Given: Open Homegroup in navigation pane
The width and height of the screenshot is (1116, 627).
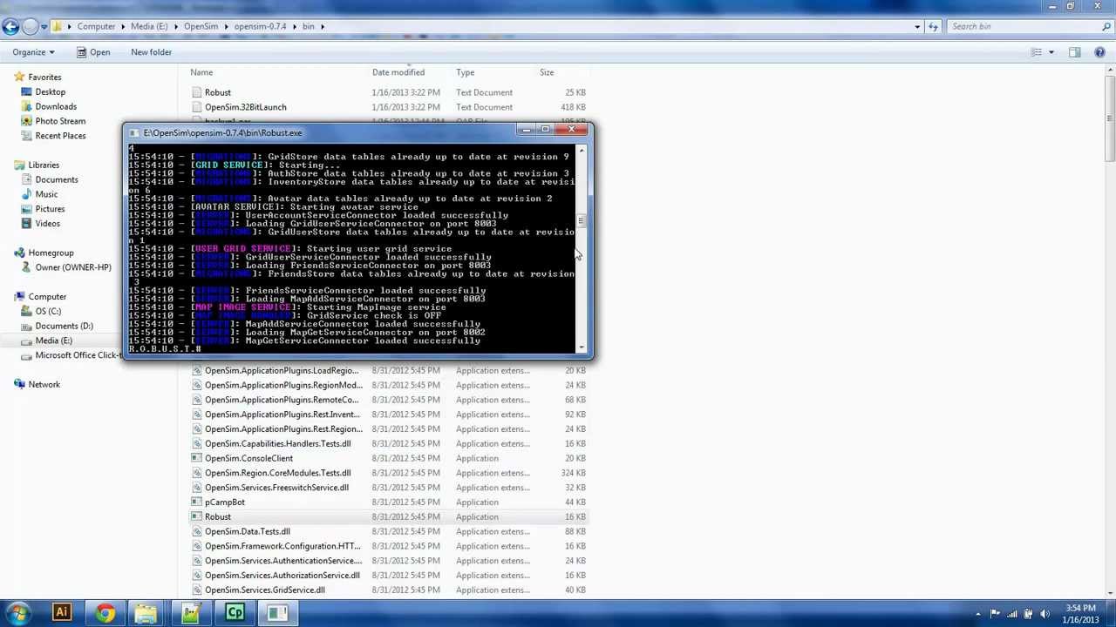Looking at the screenshot, I should tap(51, 253).
